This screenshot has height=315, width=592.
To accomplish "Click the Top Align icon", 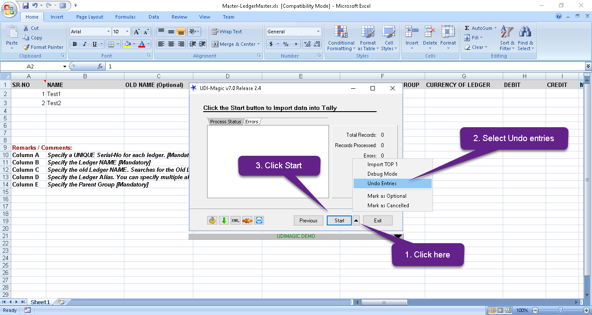I will point(161,32).
